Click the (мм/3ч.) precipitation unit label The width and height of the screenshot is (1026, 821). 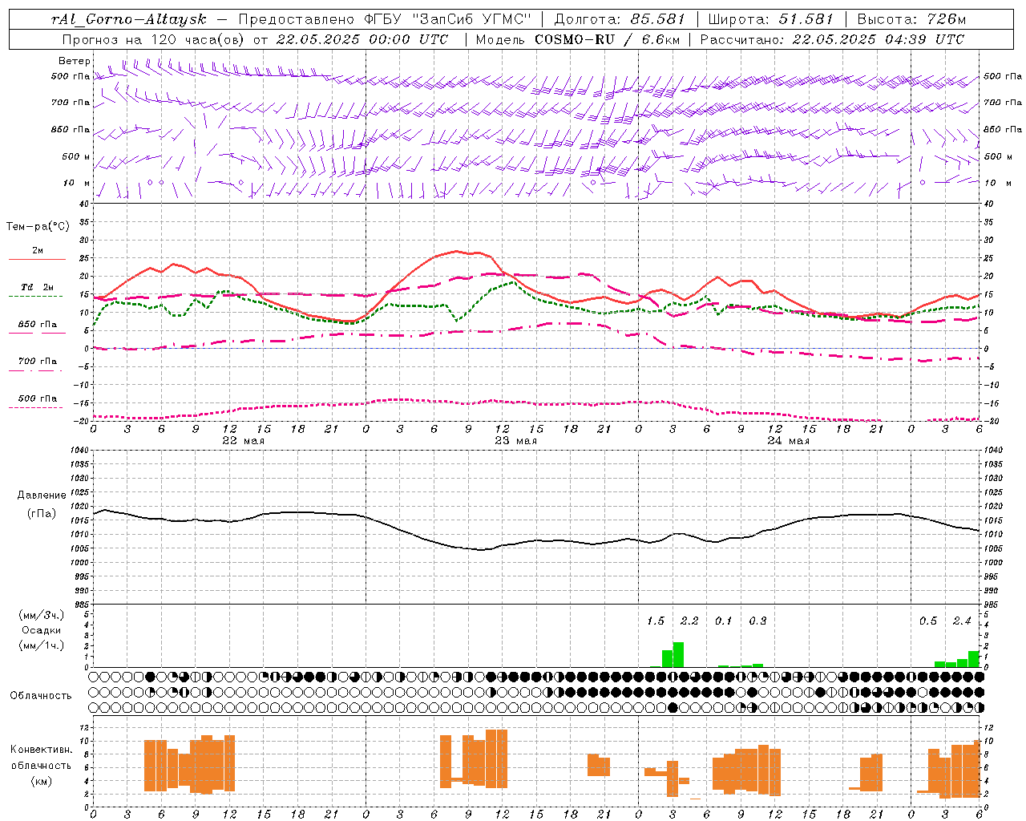tap(40, 615)
